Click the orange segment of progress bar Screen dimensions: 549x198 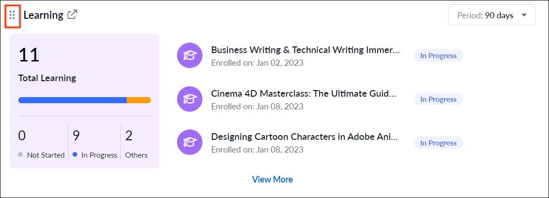[139, 100]
